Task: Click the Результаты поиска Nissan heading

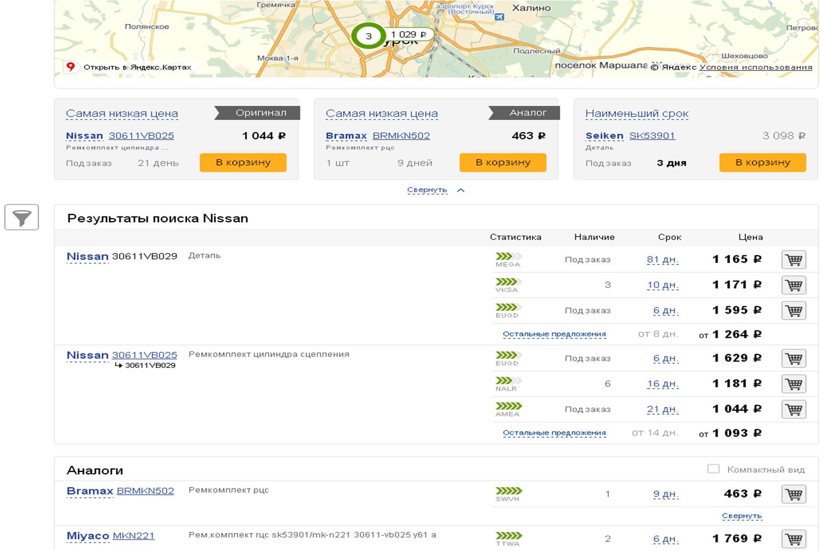Action: 158,219
